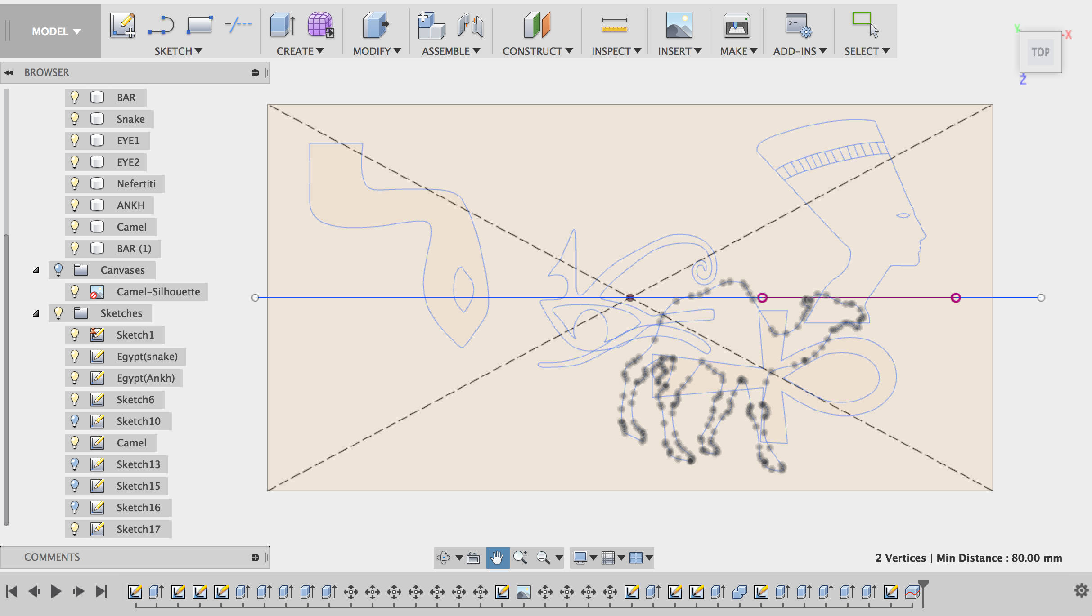Open the Scripts and Add-Ins icon
The width and height of the screenshot is (1092, 616).
pos(795,25)
